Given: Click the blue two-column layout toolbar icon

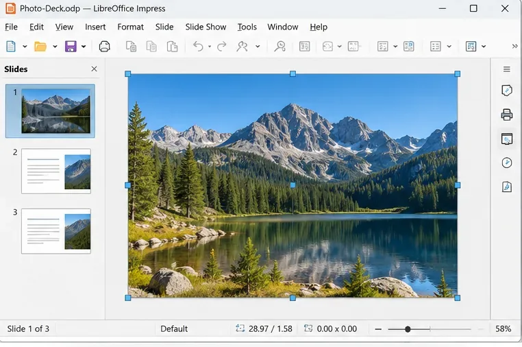Looking at the screenshot, I should 409,47.
